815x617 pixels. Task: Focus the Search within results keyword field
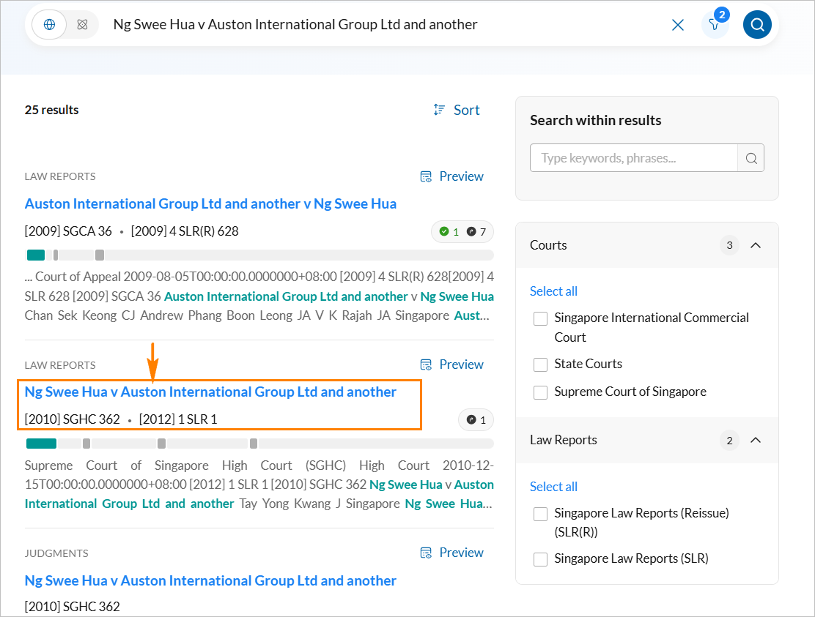point(633,158)
